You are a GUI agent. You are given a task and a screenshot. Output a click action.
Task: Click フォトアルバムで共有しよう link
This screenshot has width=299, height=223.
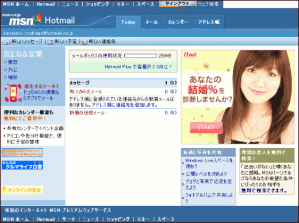coord(209,198)
